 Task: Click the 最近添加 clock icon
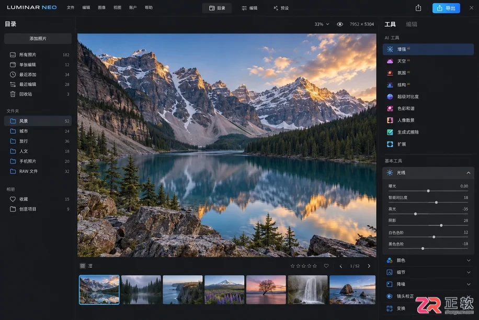(x=13, y=74)
